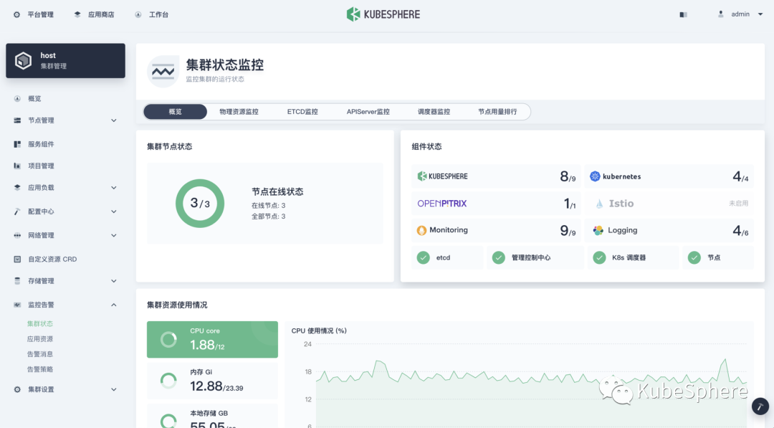Expand the 节点管理 submenu chevron

(x=113, y=120)
